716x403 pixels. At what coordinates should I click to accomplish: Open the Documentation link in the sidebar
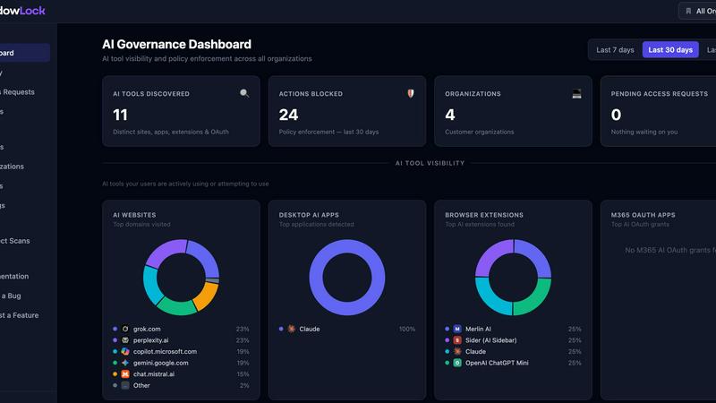(15, 276)
